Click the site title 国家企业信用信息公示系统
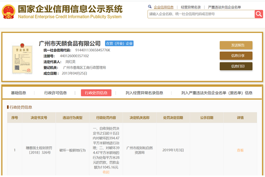This screenshot has width=265, height=177. 70,9
